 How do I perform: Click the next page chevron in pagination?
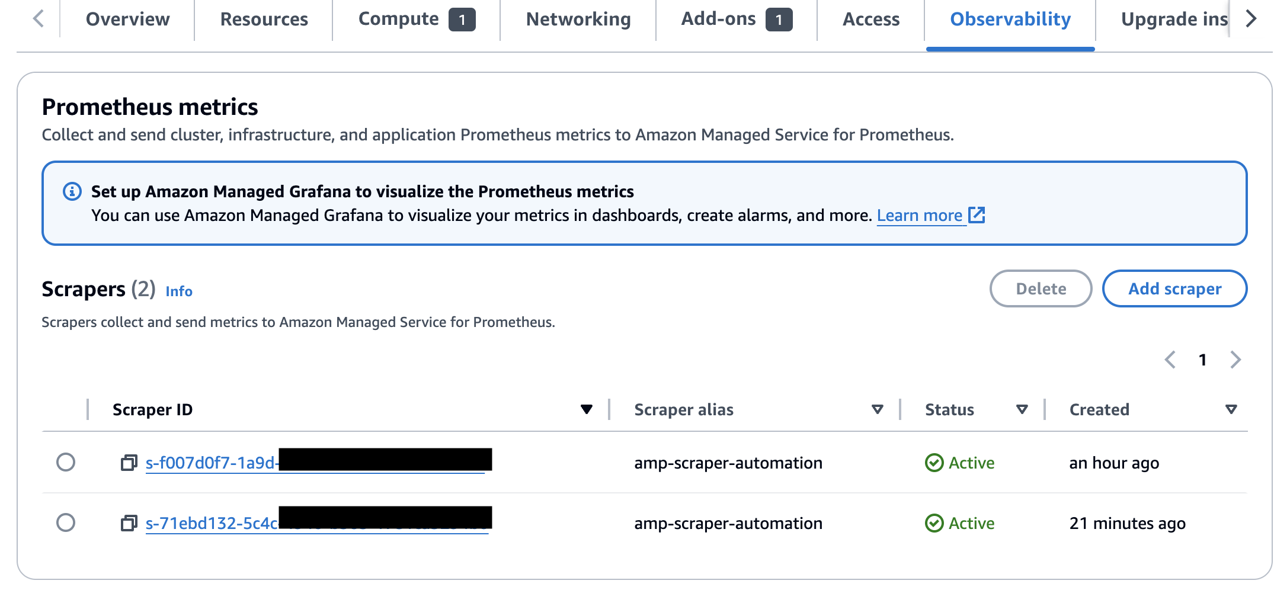pyautogui.click(x=1236, y=360)
